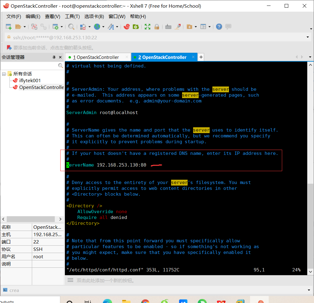This screenshot has width=314, height=303.
Task: Click the blue Help question mark icon
Action: click(219, 27)
